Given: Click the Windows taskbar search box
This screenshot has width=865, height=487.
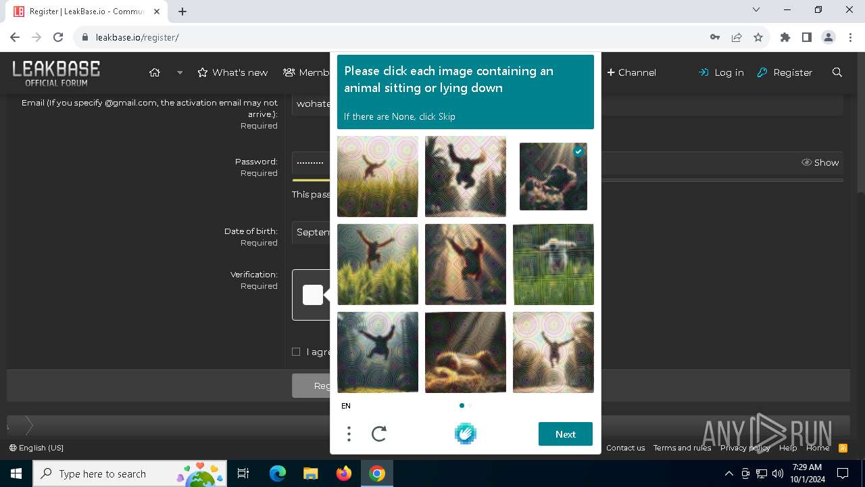Looking at the screenshot, I should click(130, 473).
